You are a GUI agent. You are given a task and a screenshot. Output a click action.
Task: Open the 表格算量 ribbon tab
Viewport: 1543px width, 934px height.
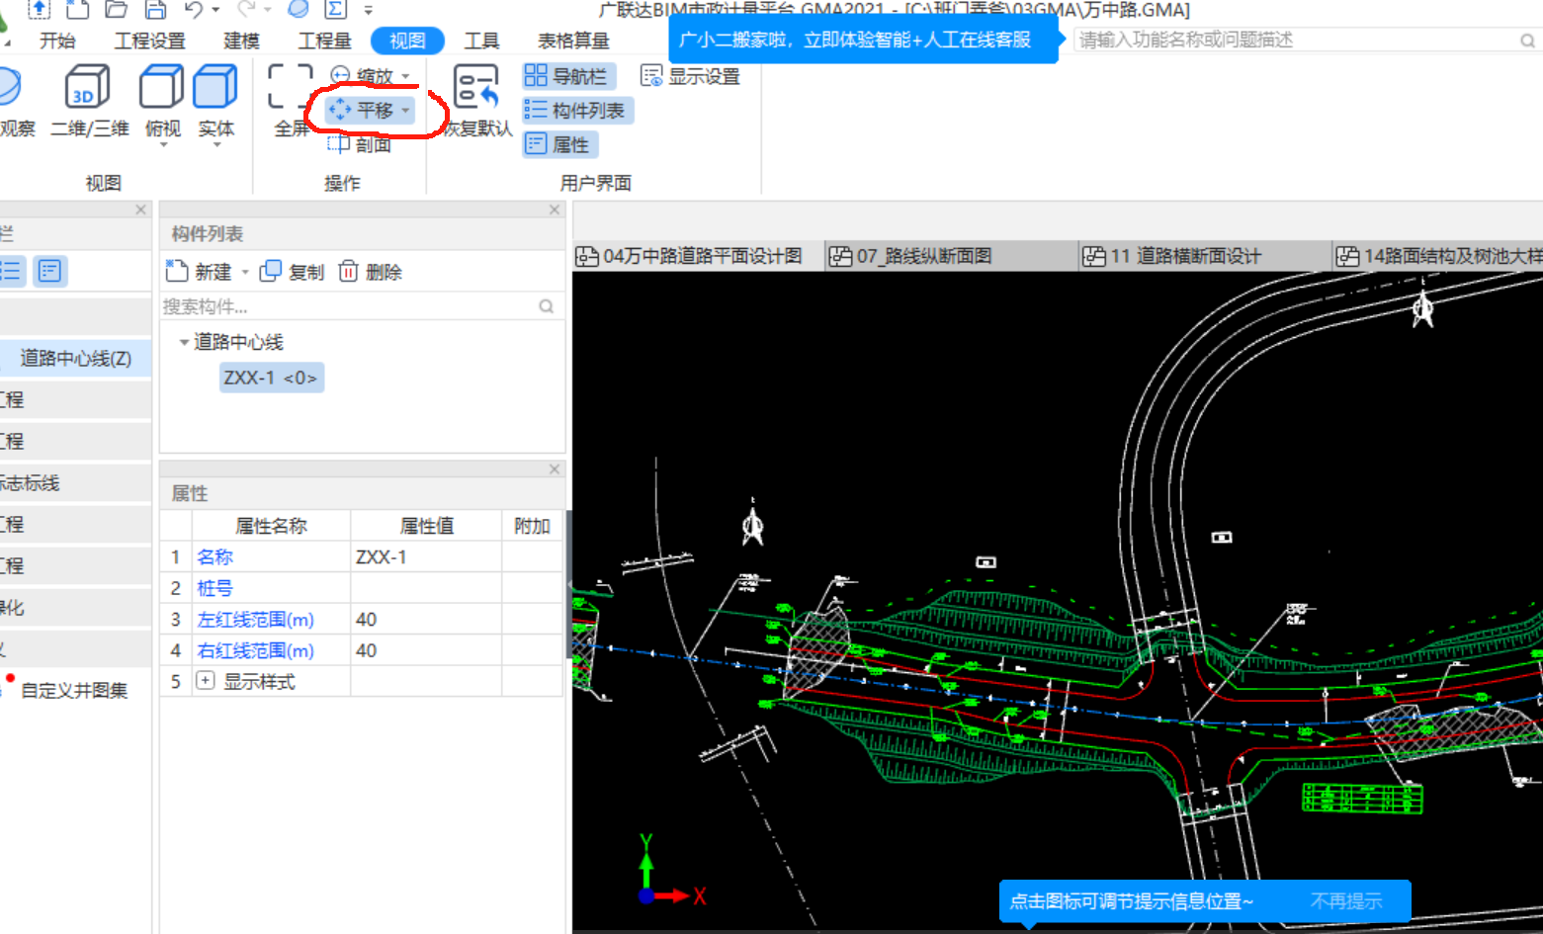(573, 41)
